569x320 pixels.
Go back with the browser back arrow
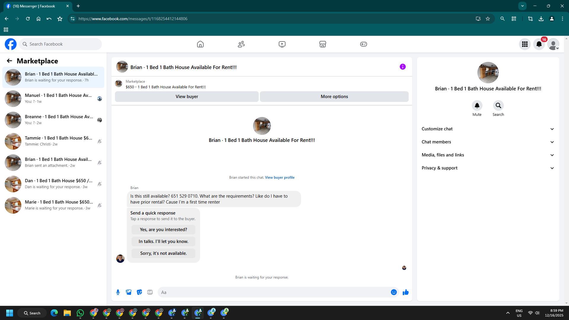pos(7,19)
